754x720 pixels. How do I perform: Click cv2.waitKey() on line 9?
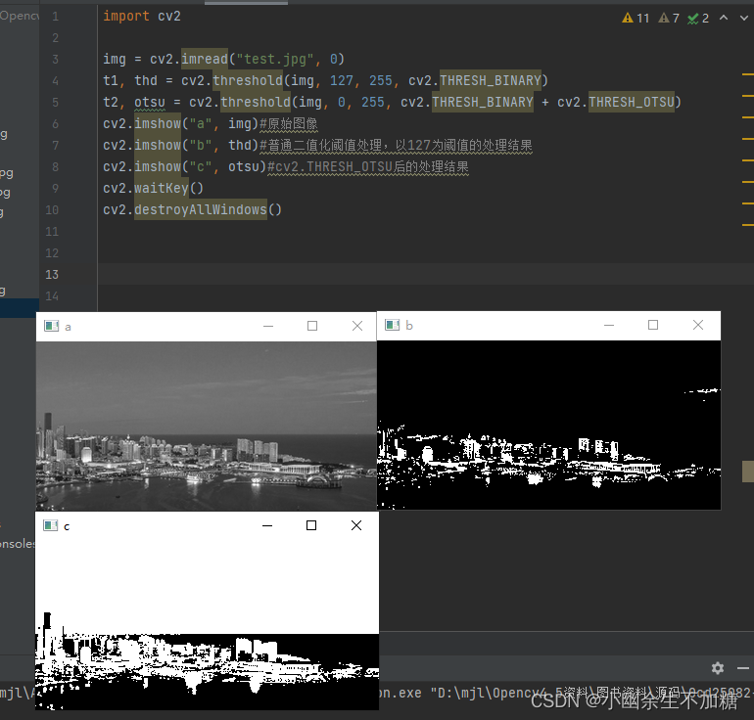tap(153, 188)
